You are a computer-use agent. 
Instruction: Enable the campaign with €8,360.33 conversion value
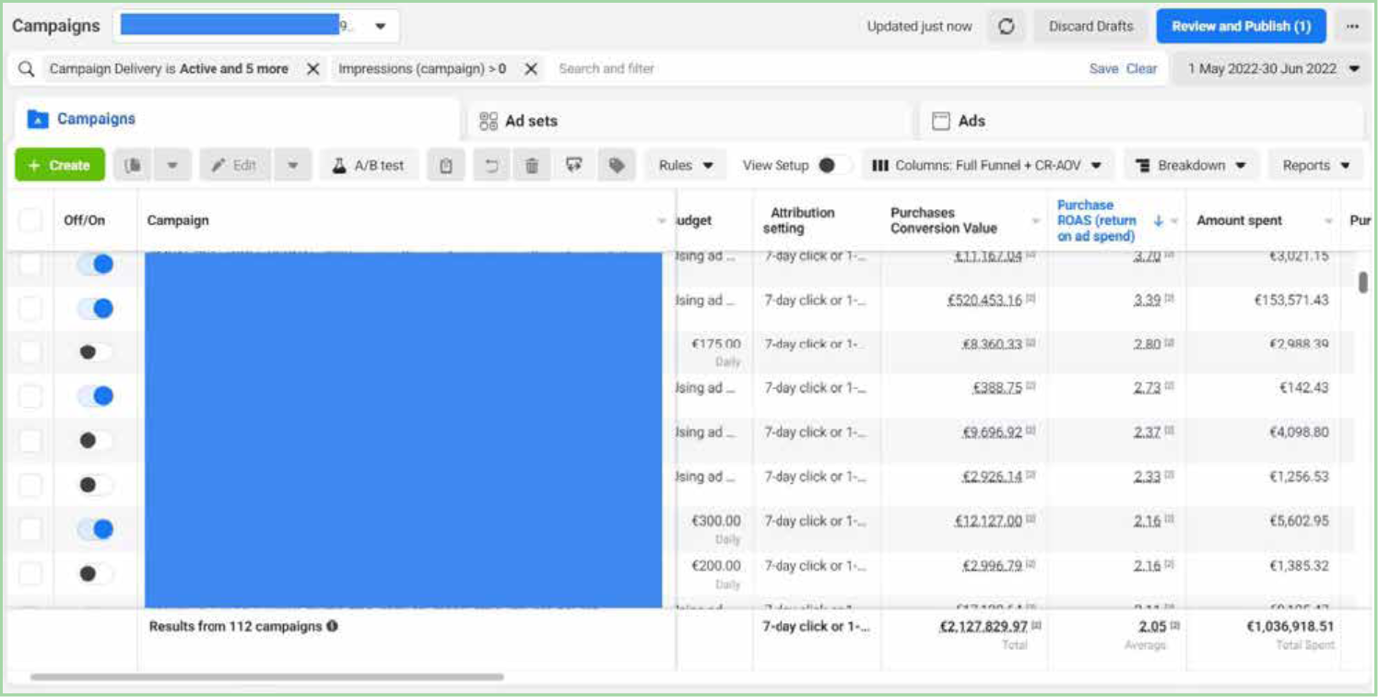(x=96, y=352)
